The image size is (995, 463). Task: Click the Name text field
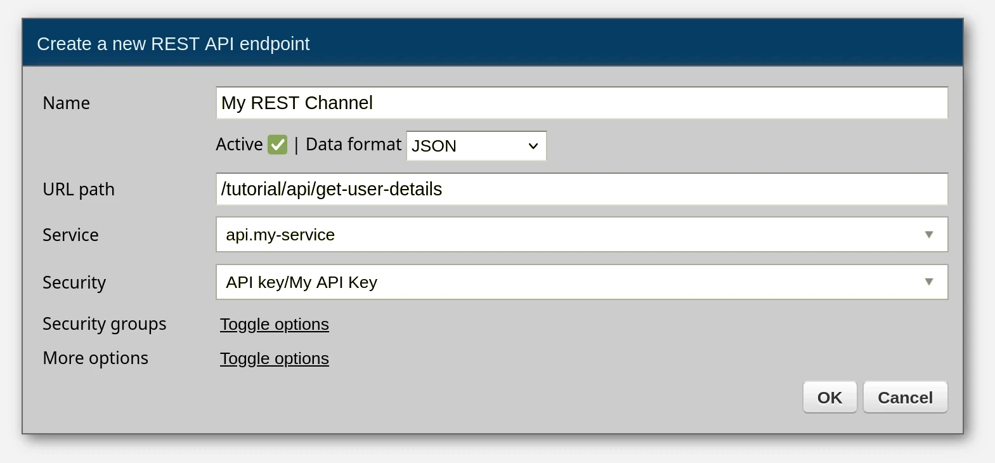pyautogui.click(x=581, y=103)
